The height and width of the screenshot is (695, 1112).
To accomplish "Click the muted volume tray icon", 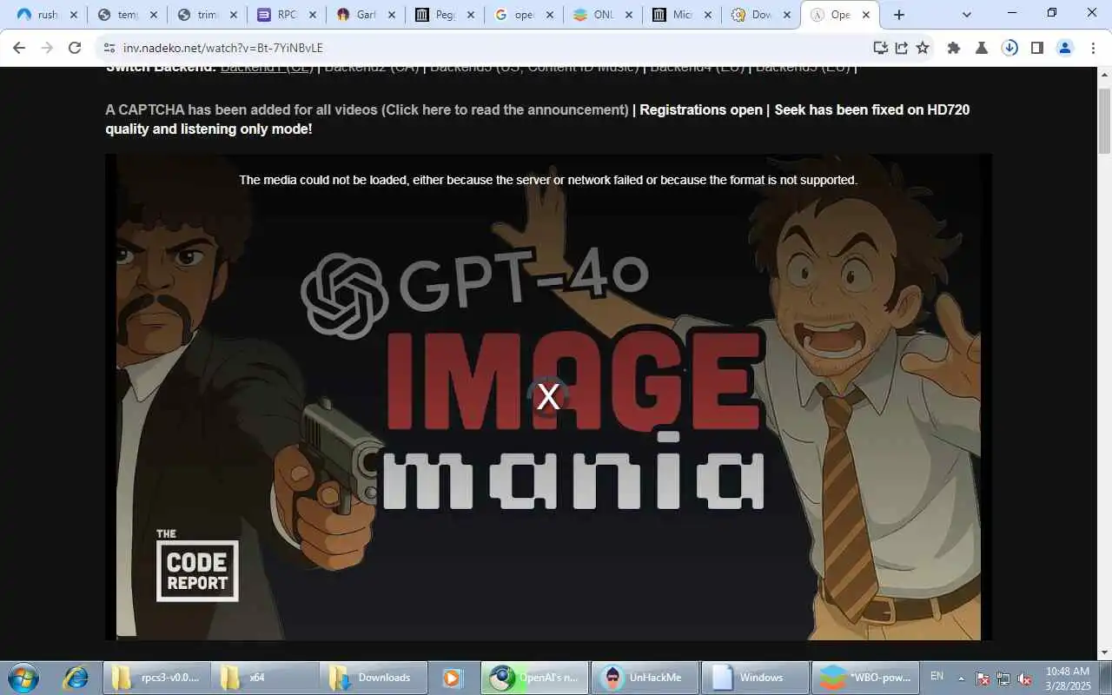I will coord(1025,678).
